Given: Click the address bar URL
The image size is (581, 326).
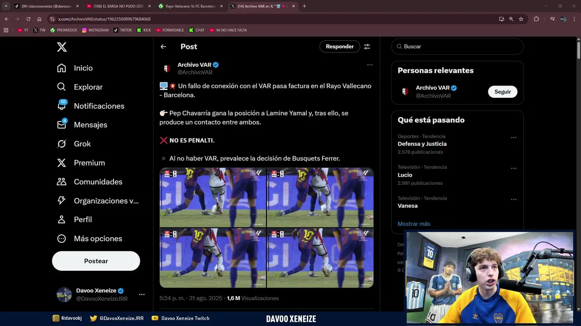Looking at the screenshot, I should pos(104,19).
